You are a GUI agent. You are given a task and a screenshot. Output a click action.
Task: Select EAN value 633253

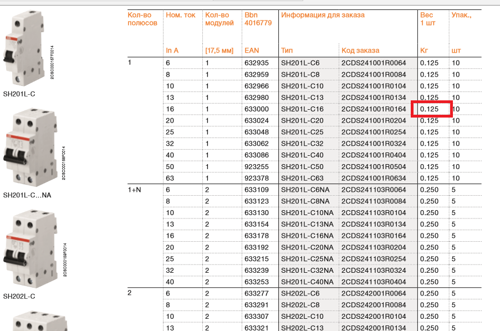pyautogui.click(x=257, y=282)
